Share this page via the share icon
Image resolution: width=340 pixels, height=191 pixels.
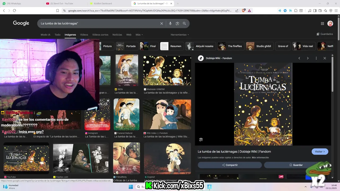(x=237, y=11)
